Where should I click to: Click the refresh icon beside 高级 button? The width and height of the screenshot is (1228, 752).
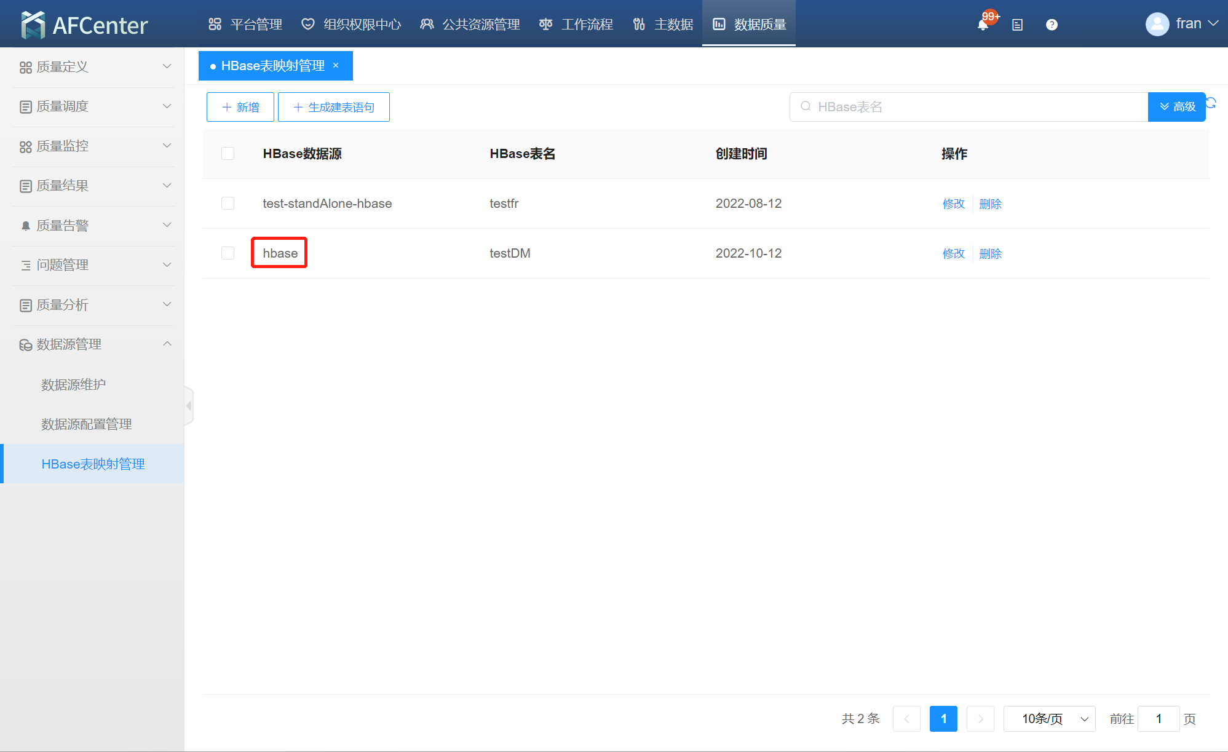[1211, 102]
